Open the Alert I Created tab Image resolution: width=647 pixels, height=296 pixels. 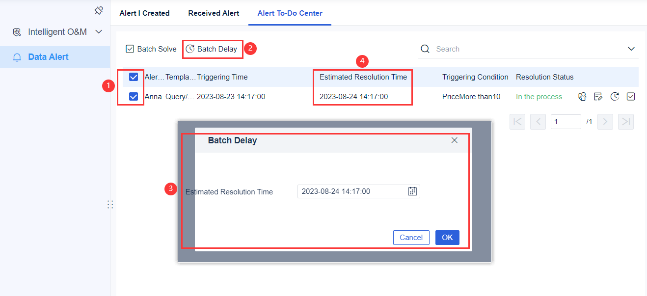(x=144, y=13)
